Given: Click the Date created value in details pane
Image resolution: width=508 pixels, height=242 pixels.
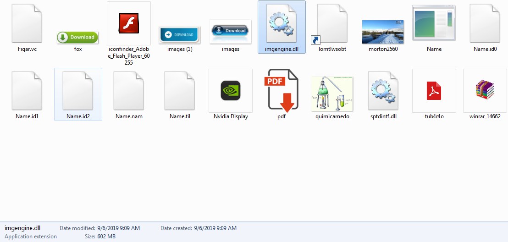Looking at the screenshot, I should tap(215, 228).
